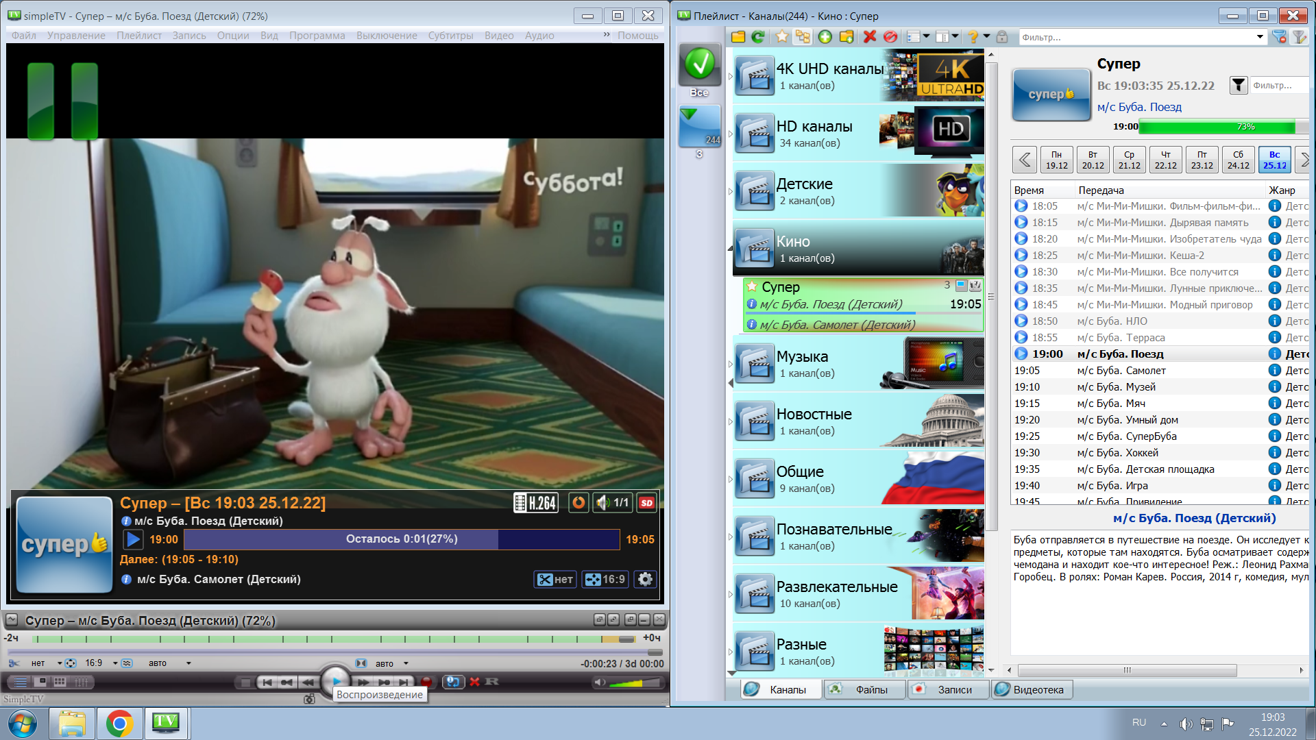Toggle group tree view icon in playlist toolbar

coord(803,37)
